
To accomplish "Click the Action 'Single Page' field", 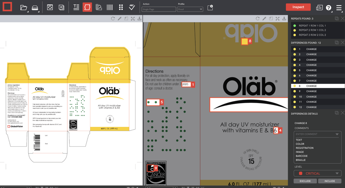I will [x=159, y=9].
